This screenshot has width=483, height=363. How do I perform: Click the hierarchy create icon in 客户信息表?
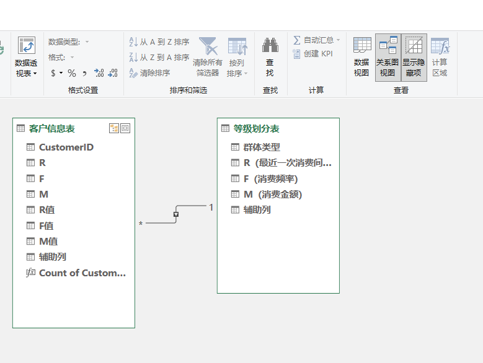coord(114,128)
